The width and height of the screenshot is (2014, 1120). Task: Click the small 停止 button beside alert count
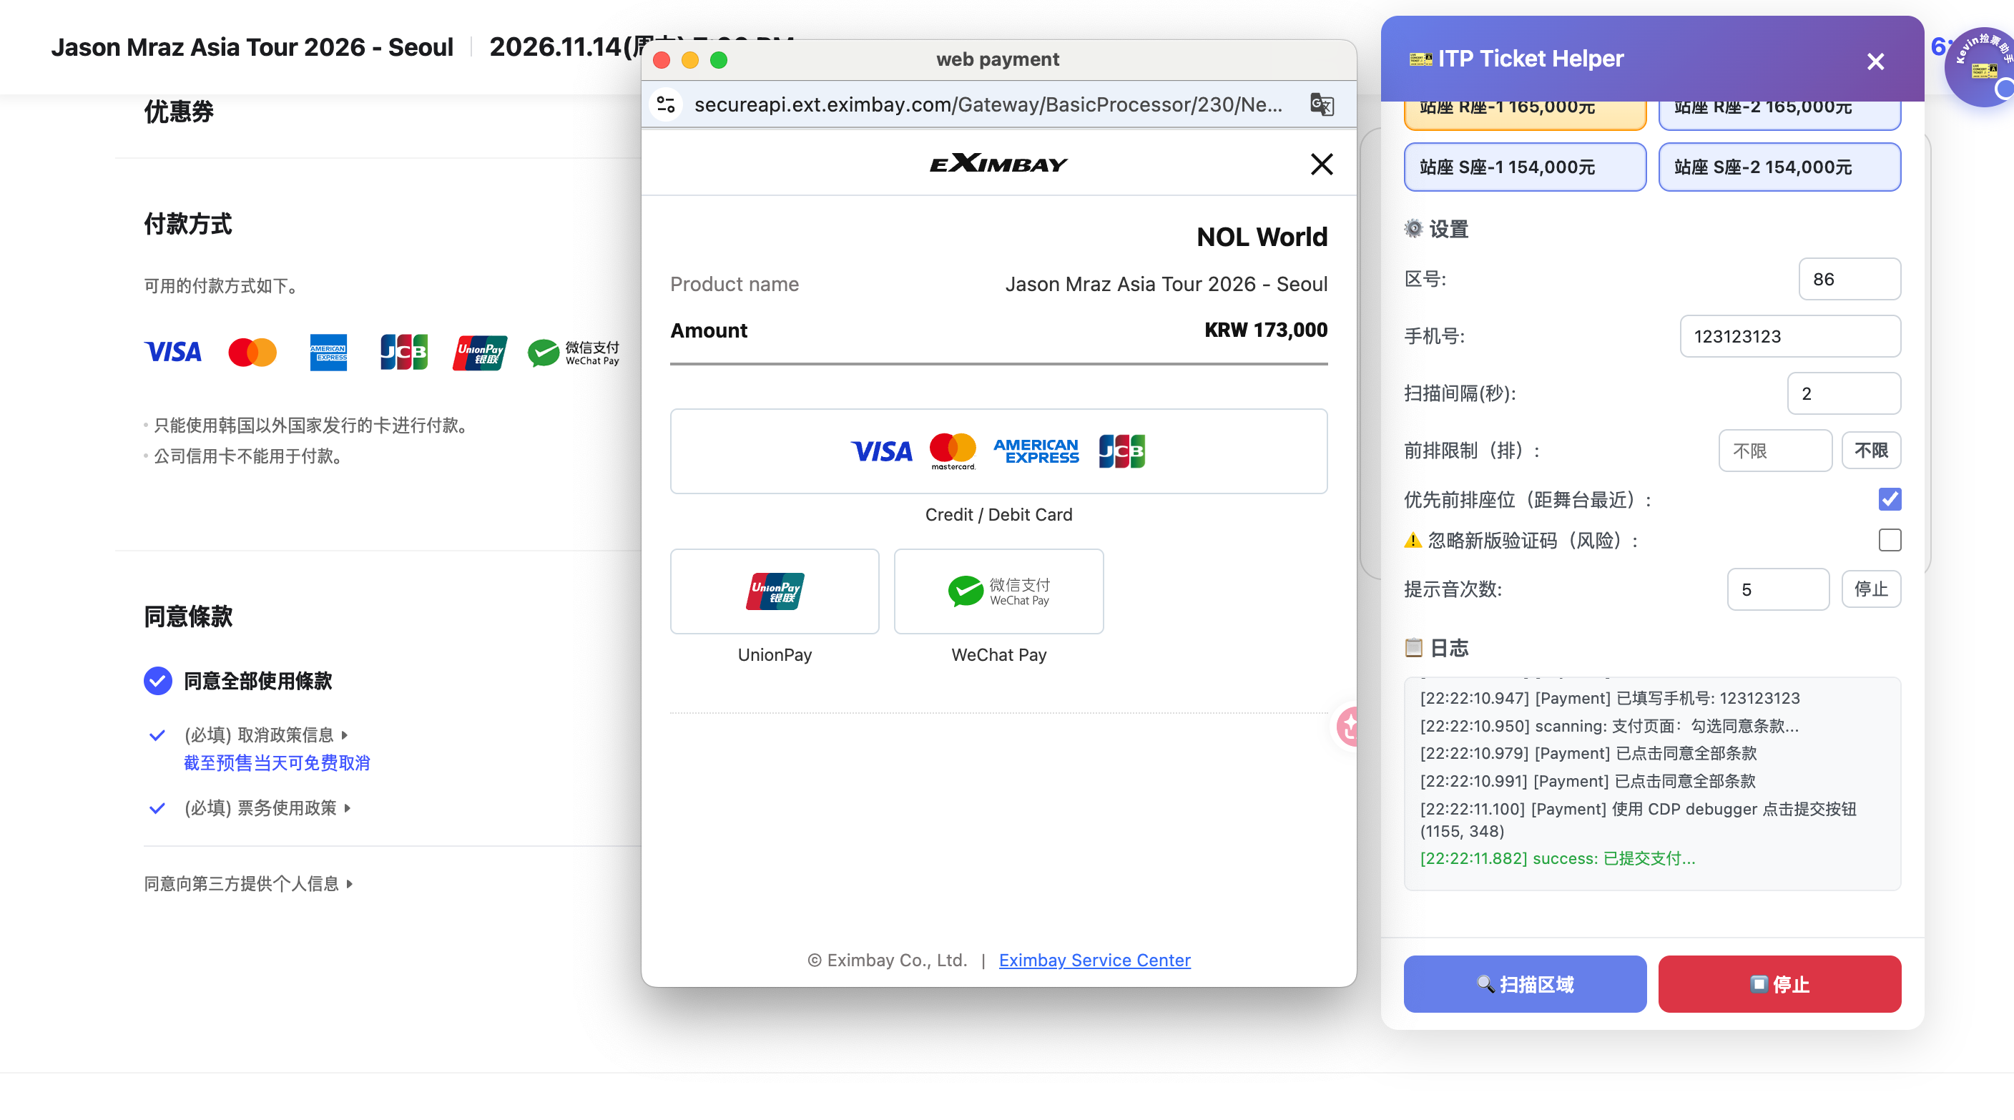point(1870,589)
